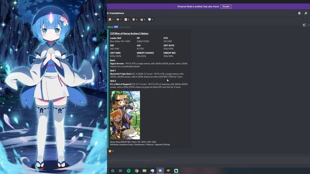
Task: Open the white app icon left of Discord on taskbar
Action: point(153,171)
